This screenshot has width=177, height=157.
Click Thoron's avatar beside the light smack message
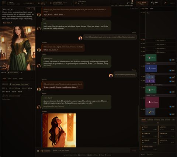80,38
